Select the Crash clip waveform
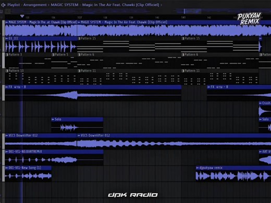The image size is (271, 203). pos(265,111)
